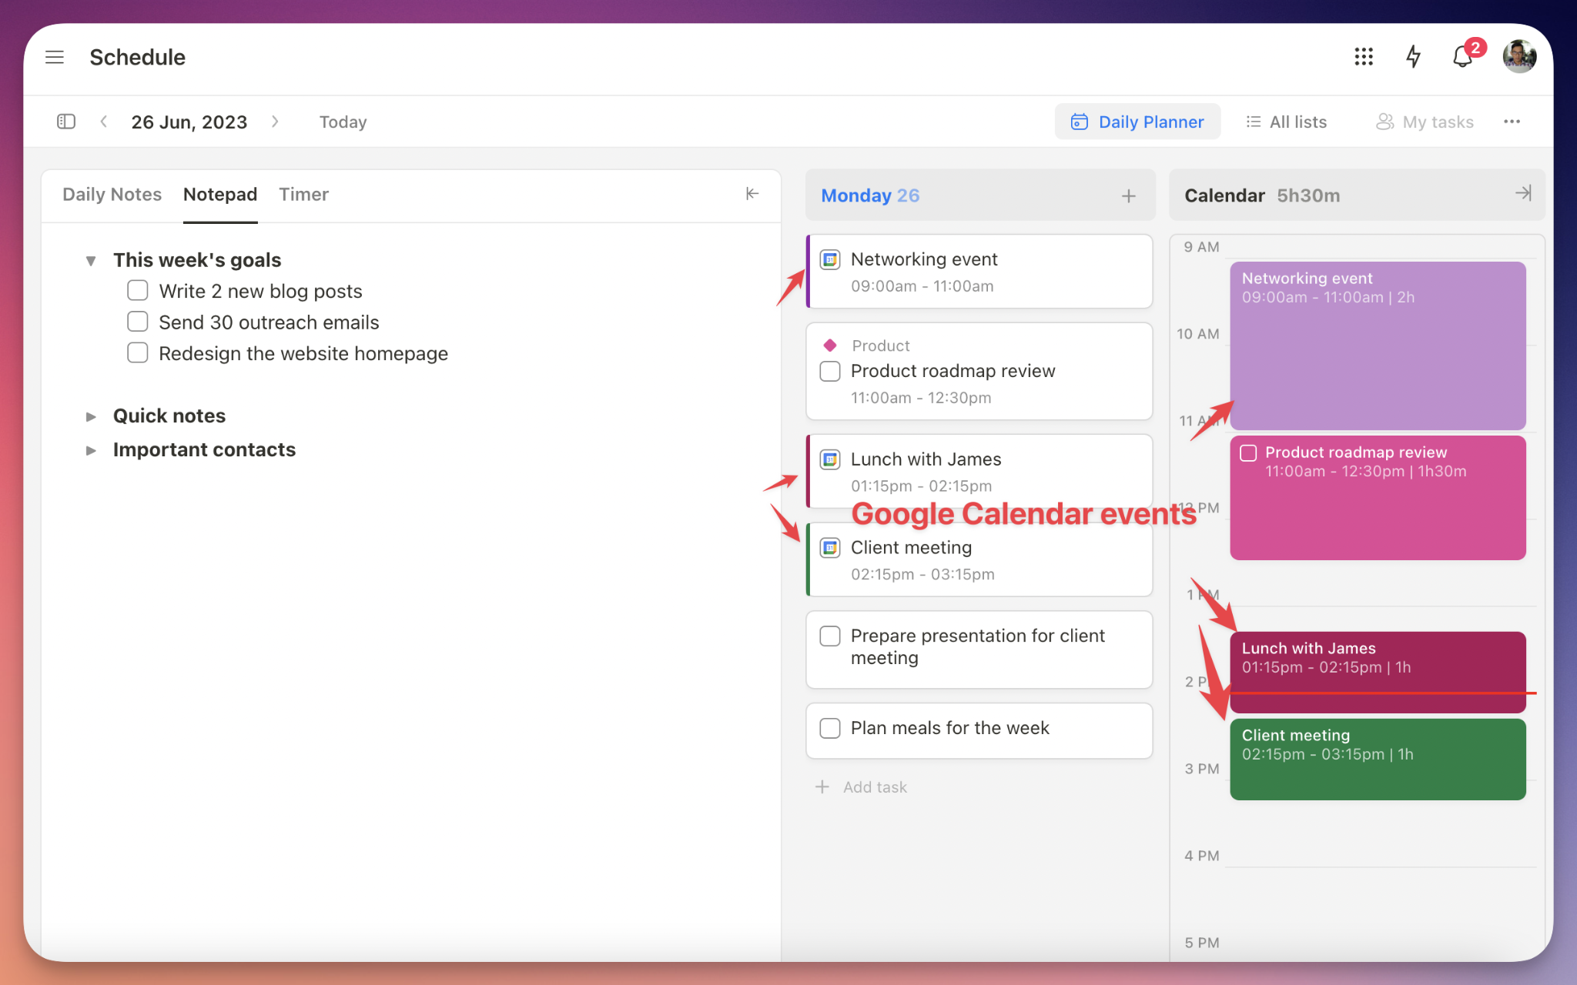
Task: Click the sidebar toggle icon
Action: pyautogui.click(x=66, y=120)
